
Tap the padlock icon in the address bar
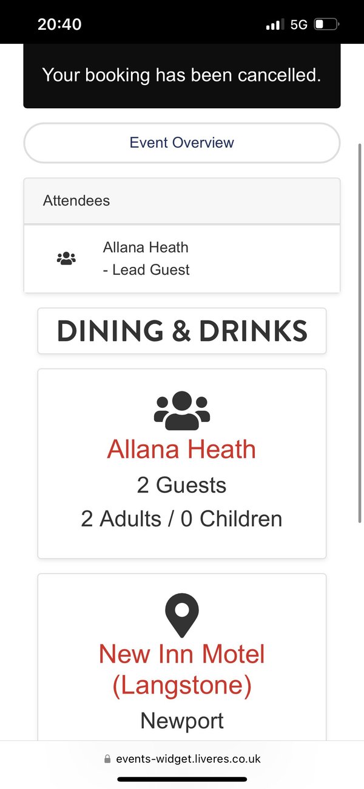click(108, 759)
